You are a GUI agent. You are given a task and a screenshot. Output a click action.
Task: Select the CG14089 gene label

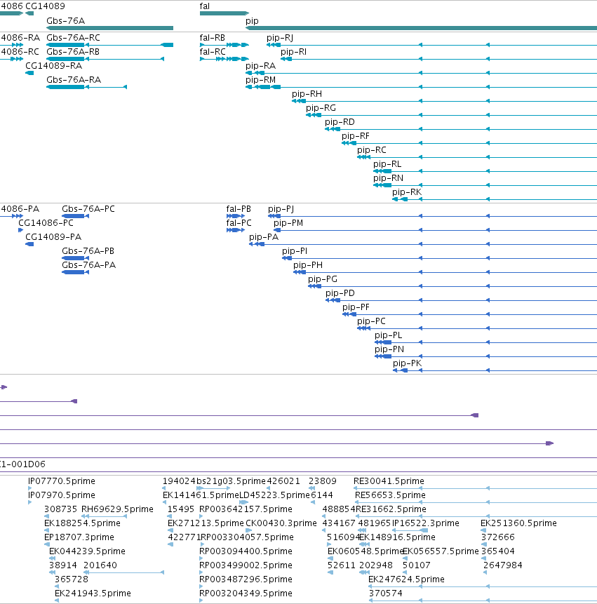(45, 6)
